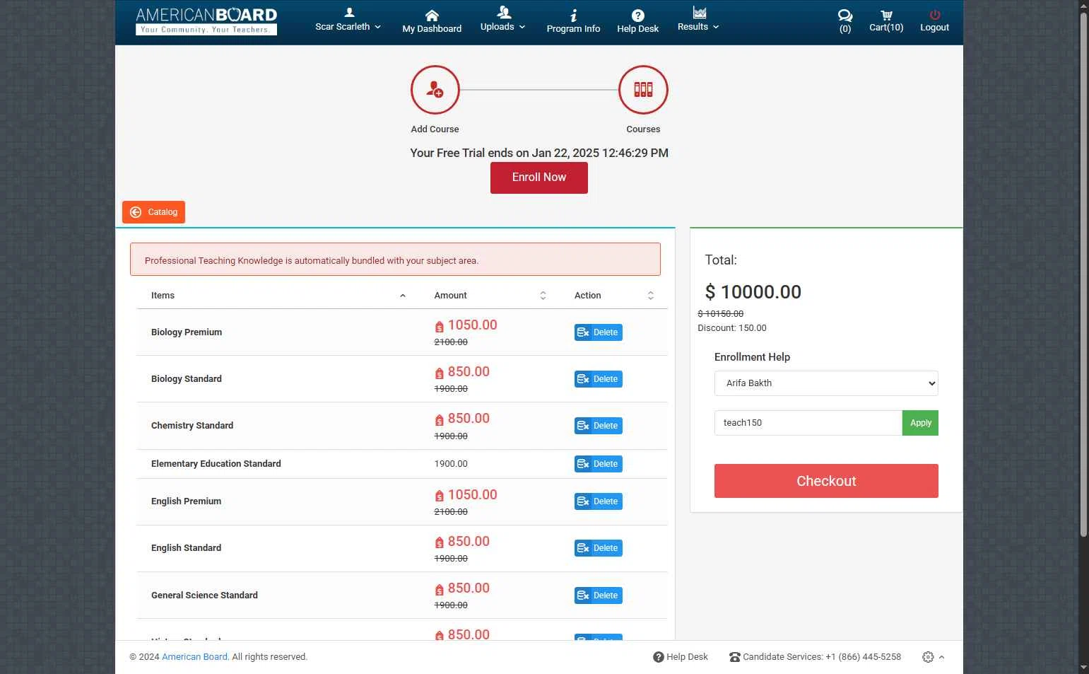1089x674 pixels.
Task: Delete General Science Standard from cart
Action: coord(599,595)
